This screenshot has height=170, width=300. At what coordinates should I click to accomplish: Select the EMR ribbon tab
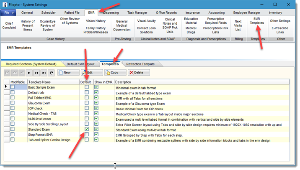(91, 13)
